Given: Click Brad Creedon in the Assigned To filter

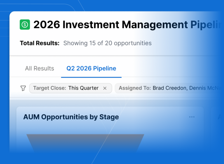Looking at the screenshot, I should pyautogui.click(x=169, y=88).
